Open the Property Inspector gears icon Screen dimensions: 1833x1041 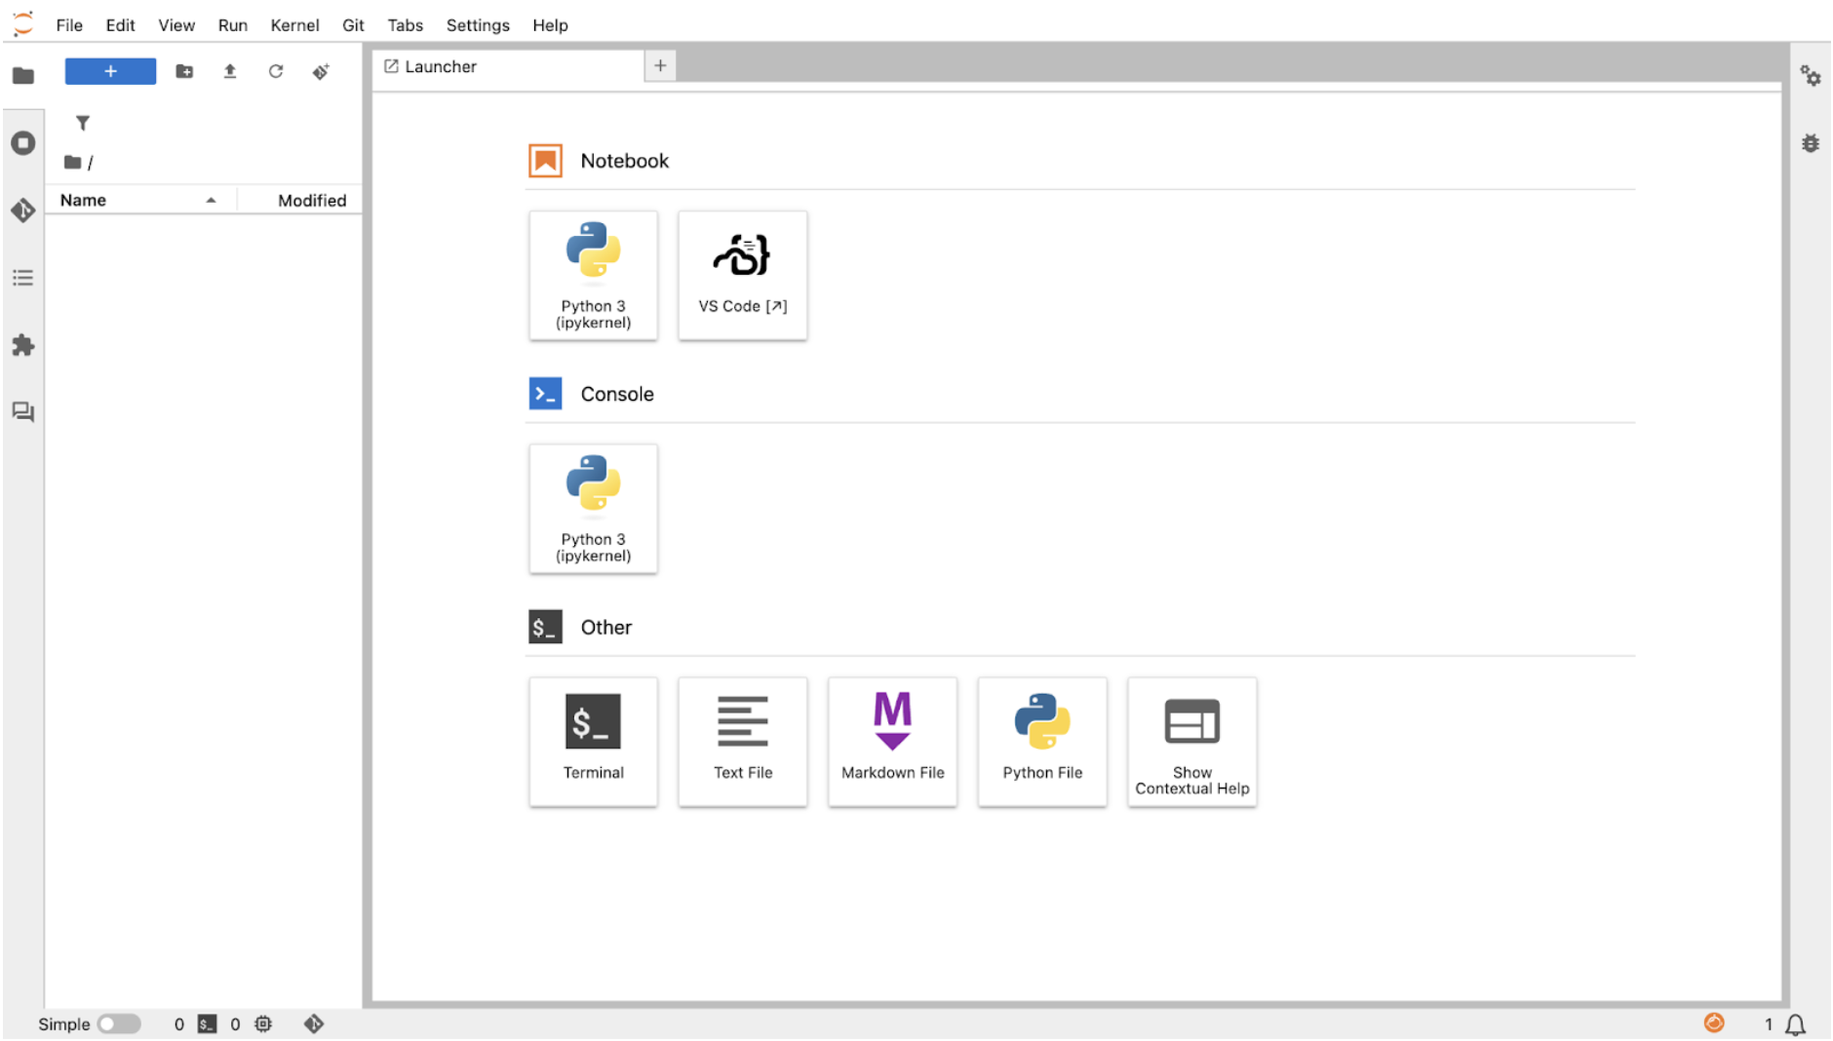[1811, 76]
